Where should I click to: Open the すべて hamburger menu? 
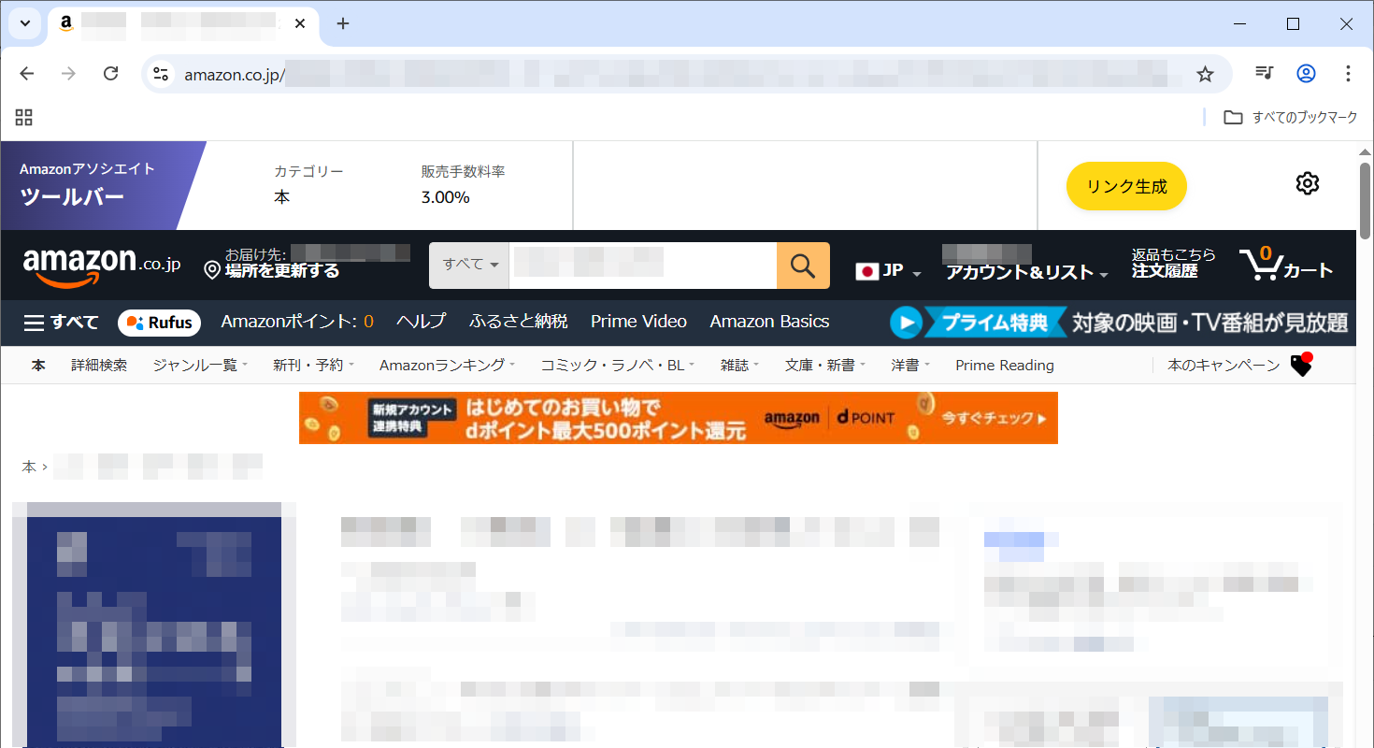coord(61,323)
